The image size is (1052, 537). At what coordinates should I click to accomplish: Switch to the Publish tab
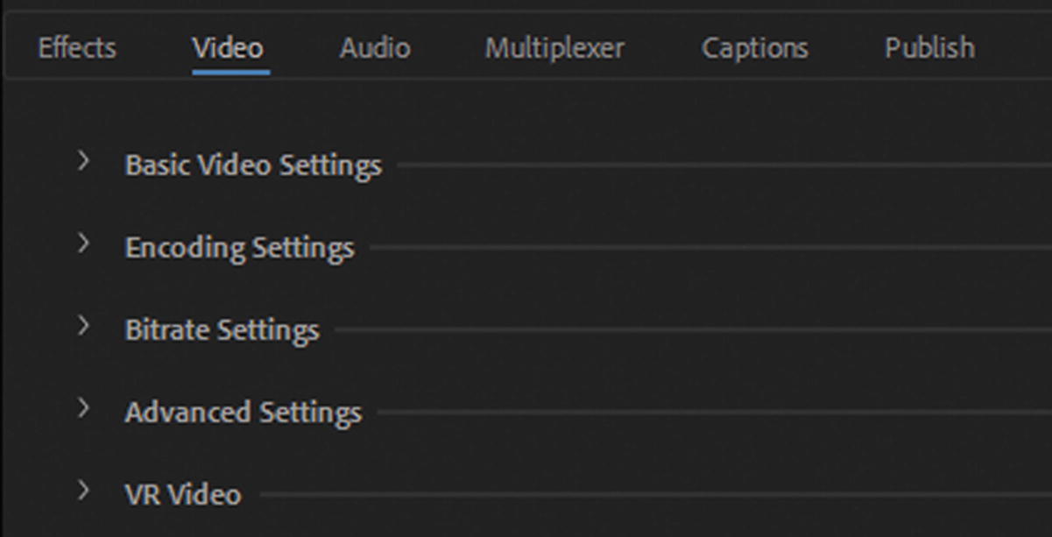click(x=928, y=47)
